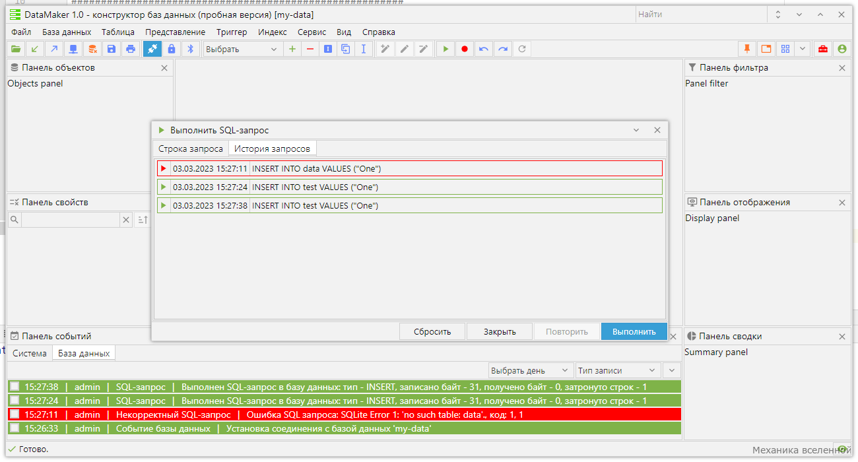Click the blue up-right export arrow icon
Viewport: 858px width, 462px height.
click(x=54, y=49)
